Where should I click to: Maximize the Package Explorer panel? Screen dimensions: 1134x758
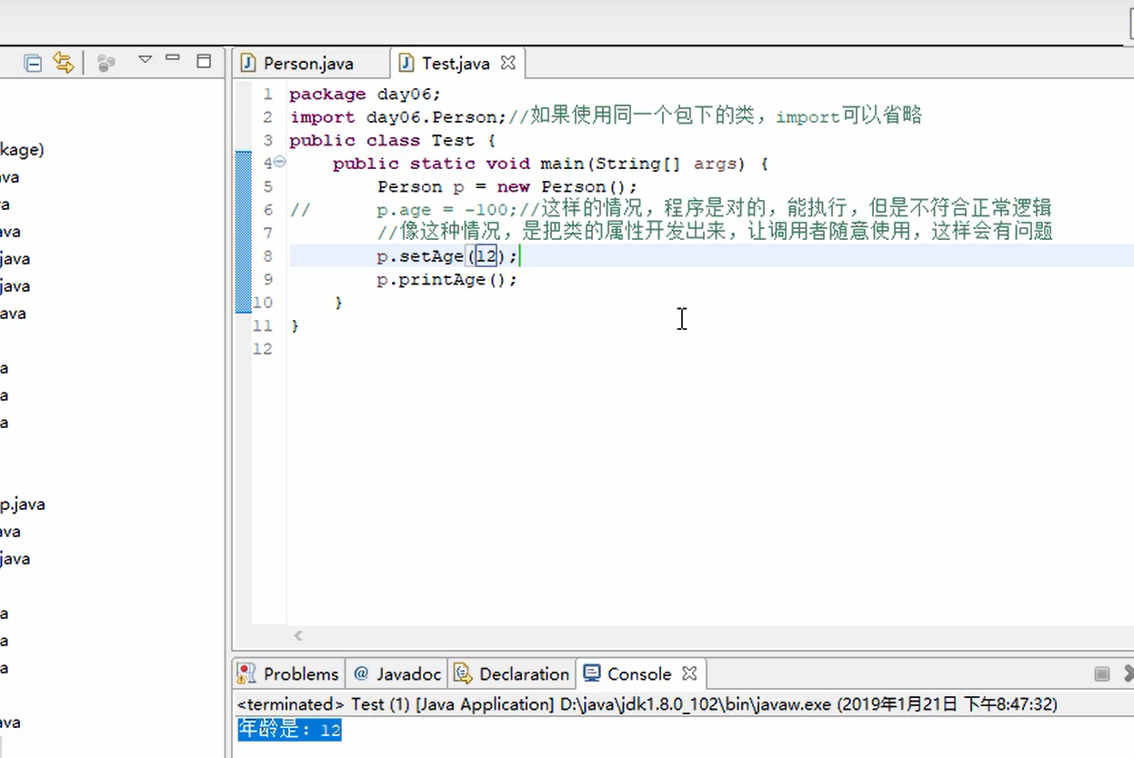pos(204,61)
